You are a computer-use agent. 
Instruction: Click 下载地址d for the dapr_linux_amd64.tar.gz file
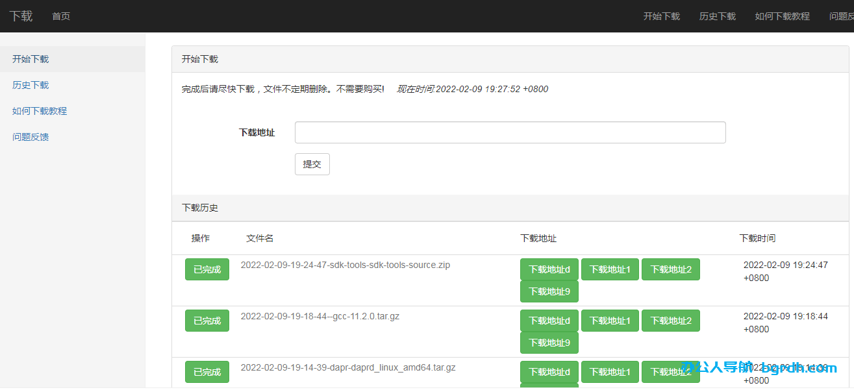click(x=549, y=371)
